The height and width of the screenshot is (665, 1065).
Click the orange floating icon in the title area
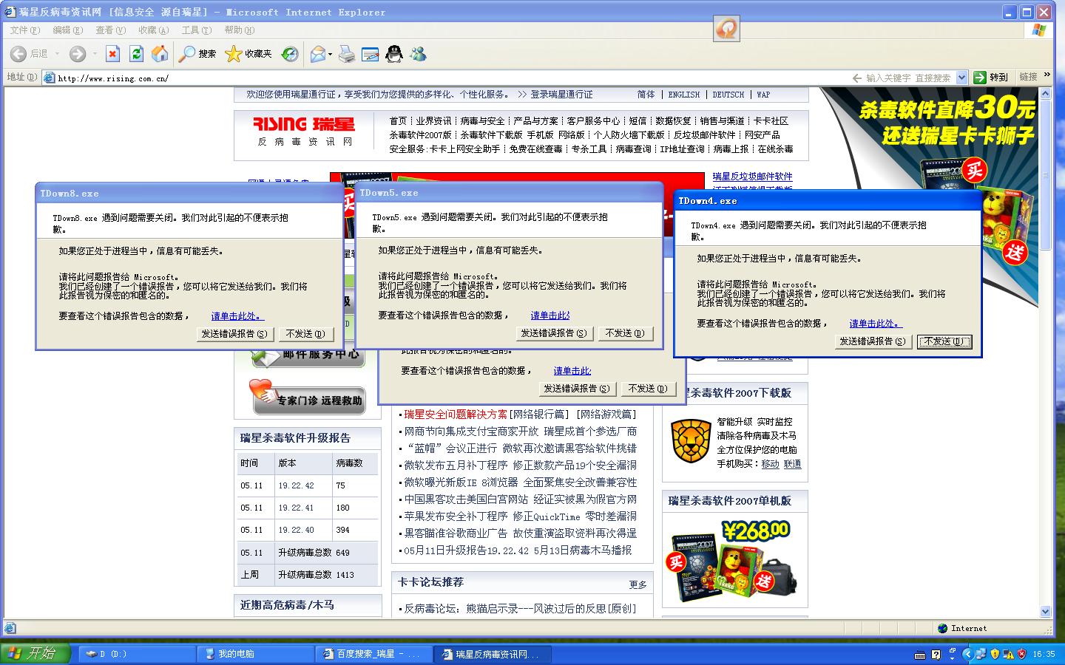pos(726,29)
